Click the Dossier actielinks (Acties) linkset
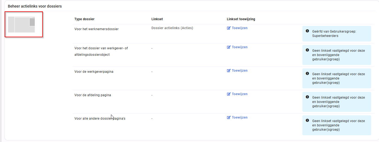Image resolution: width=379 pixels, height=142 pixels. coord(172,28)
